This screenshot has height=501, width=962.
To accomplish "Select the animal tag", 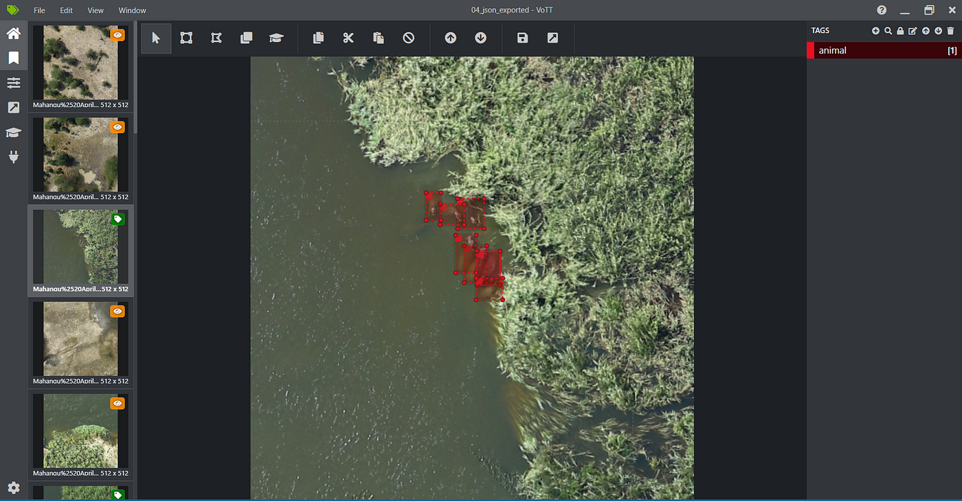I will (884, 50).
